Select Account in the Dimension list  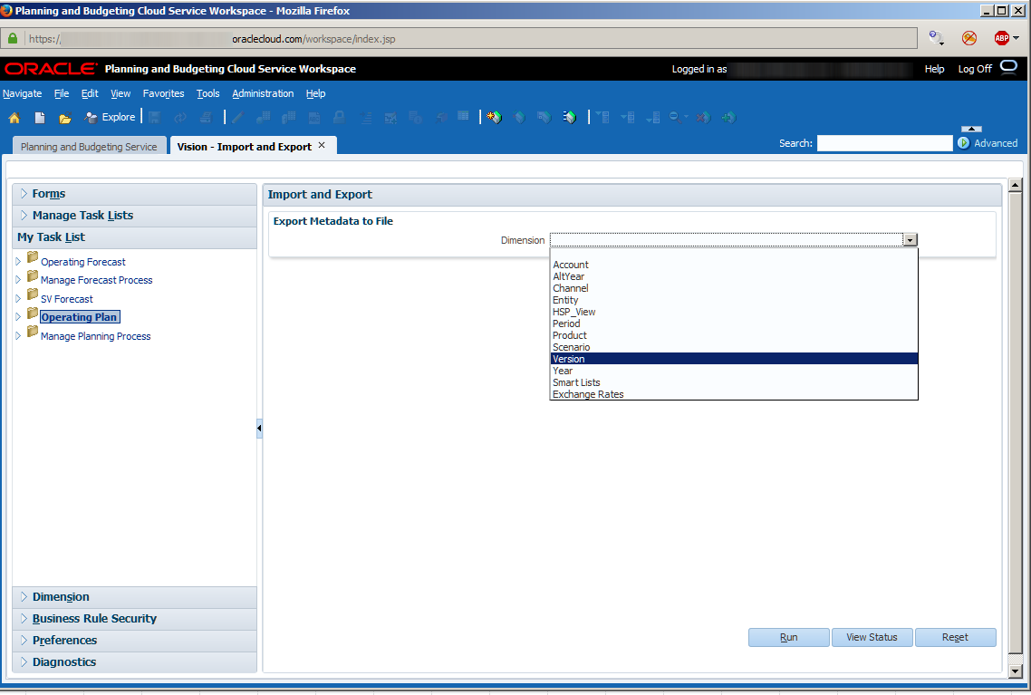734,265
